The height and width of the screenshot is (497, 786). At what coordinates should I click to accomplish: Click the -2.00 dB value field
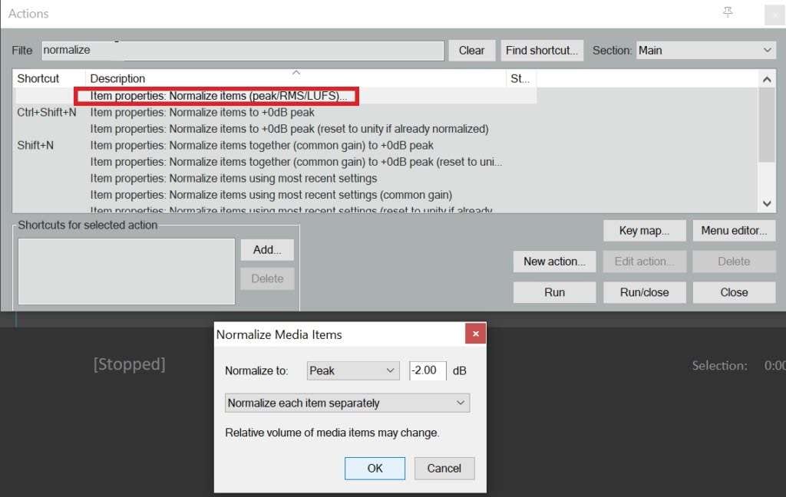tap(428, 370)
